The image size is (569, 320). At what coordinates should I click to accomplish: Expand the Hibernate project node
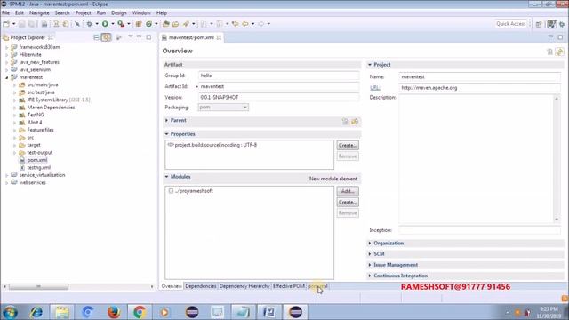(x=6, y=55)
